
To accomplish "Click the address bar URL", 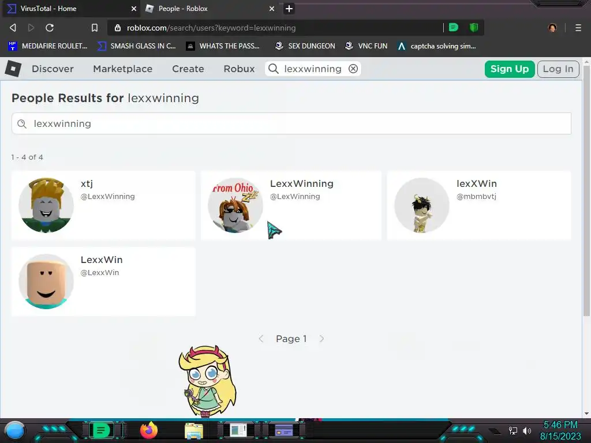I will pyautogui.click(x=211, y=28).
